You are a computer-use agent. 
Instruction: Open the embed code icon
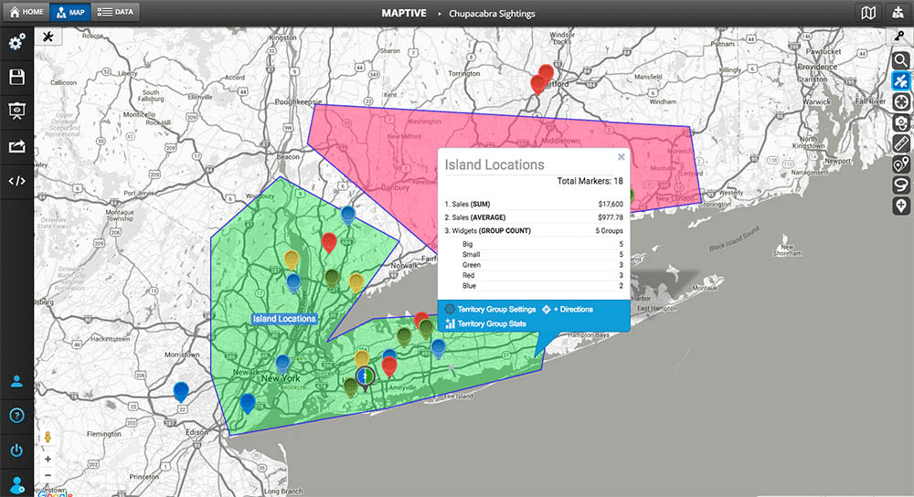16,180
